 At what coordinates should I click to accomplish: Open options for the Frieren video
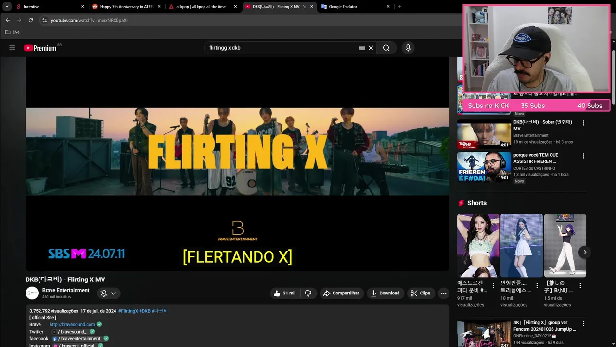[583, 156]
